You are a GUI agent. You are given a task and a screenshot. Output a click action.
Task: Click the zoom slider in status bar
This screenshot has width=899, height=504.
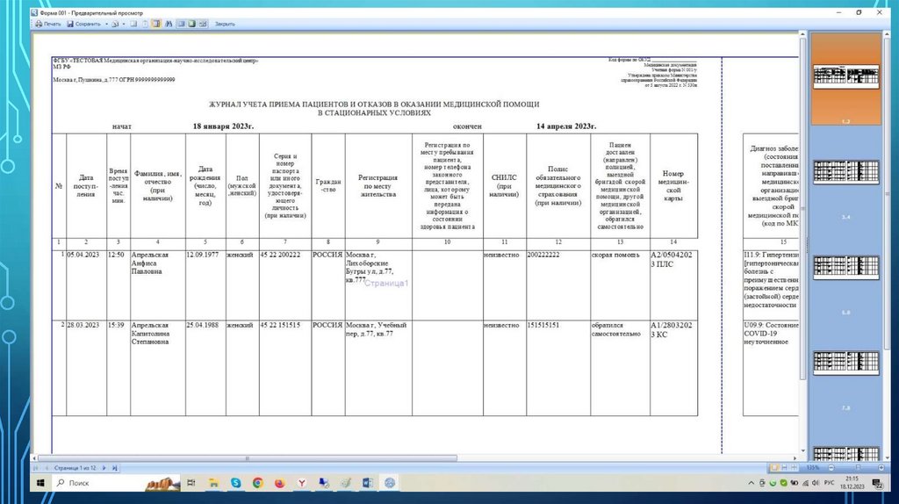857,468
